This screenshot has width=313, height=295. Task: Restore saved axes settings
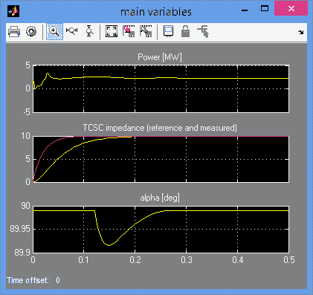point(146,31)
